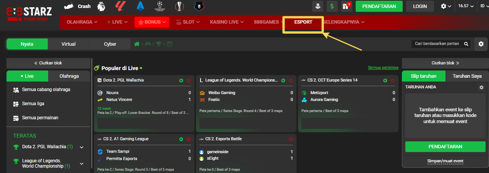This screenshot has height=173, width=489.
Task: Open the language ID dropdown
Action: point(480,6)
